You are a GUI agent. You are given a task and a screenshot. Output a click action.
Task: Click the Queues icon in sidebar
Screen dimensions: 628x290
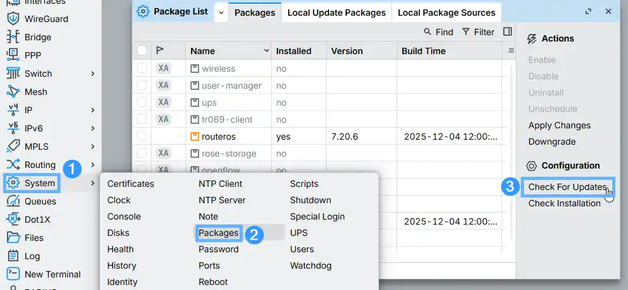[x=13, y=201]
